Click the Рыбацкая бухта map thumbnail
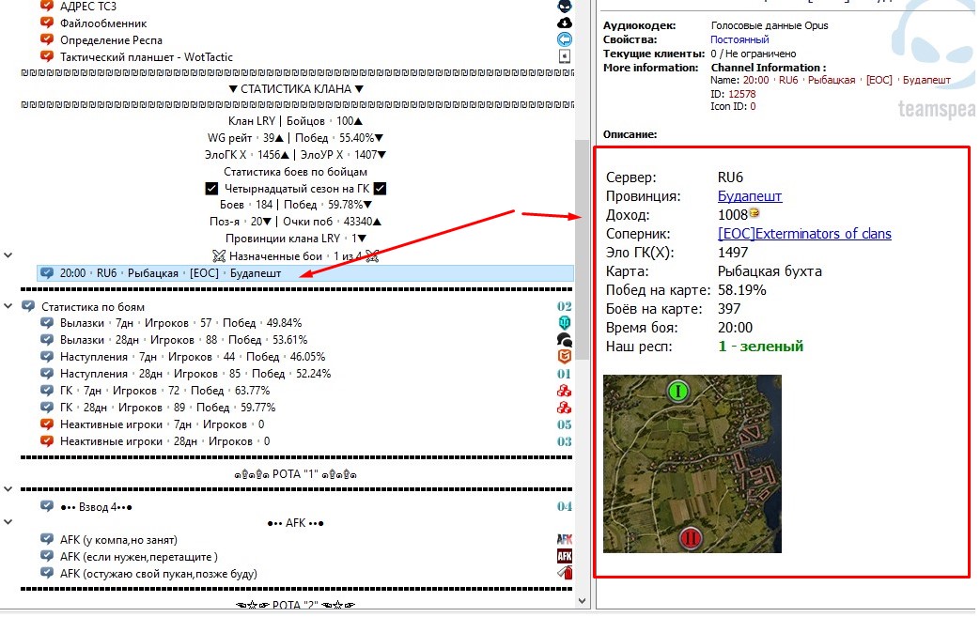The height and width of the screenshot is (617, 980). click(692, 464)
